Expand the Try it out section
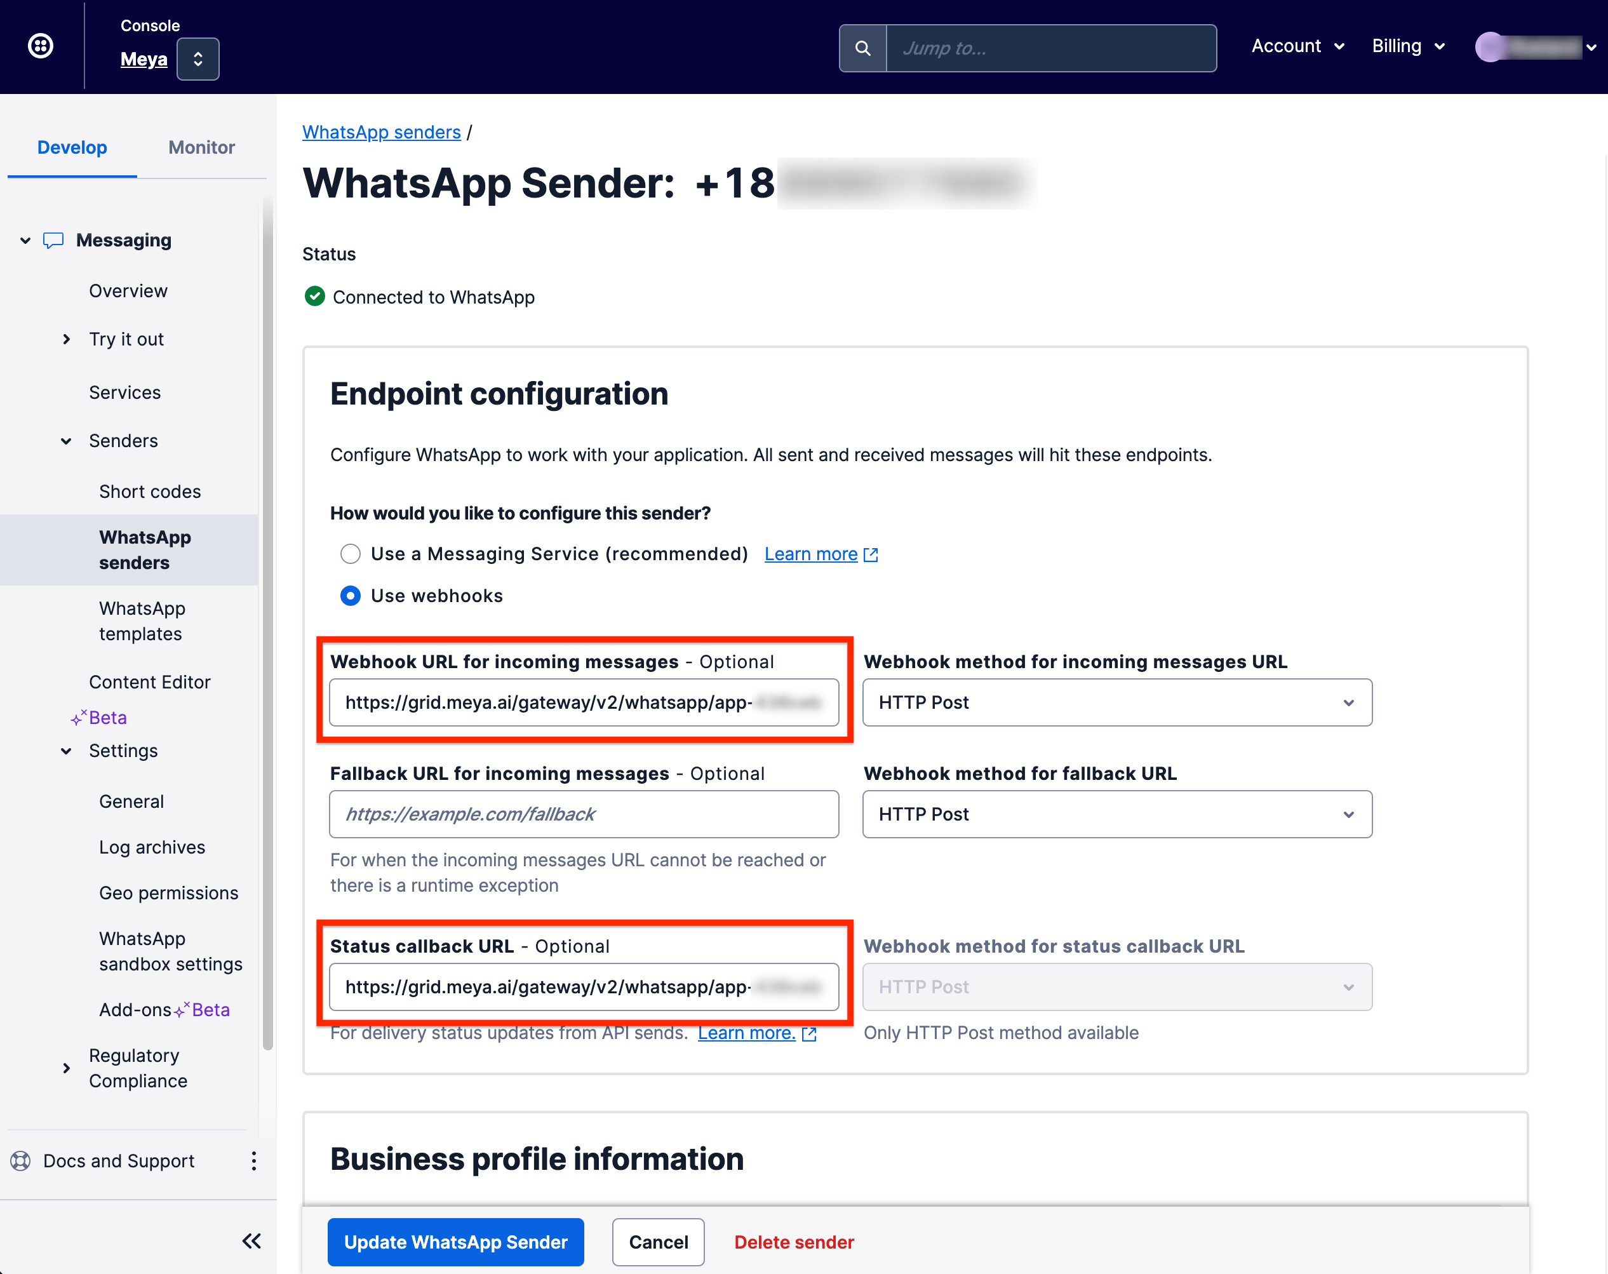1608x1274 pixels. click(x=67, y=339)
